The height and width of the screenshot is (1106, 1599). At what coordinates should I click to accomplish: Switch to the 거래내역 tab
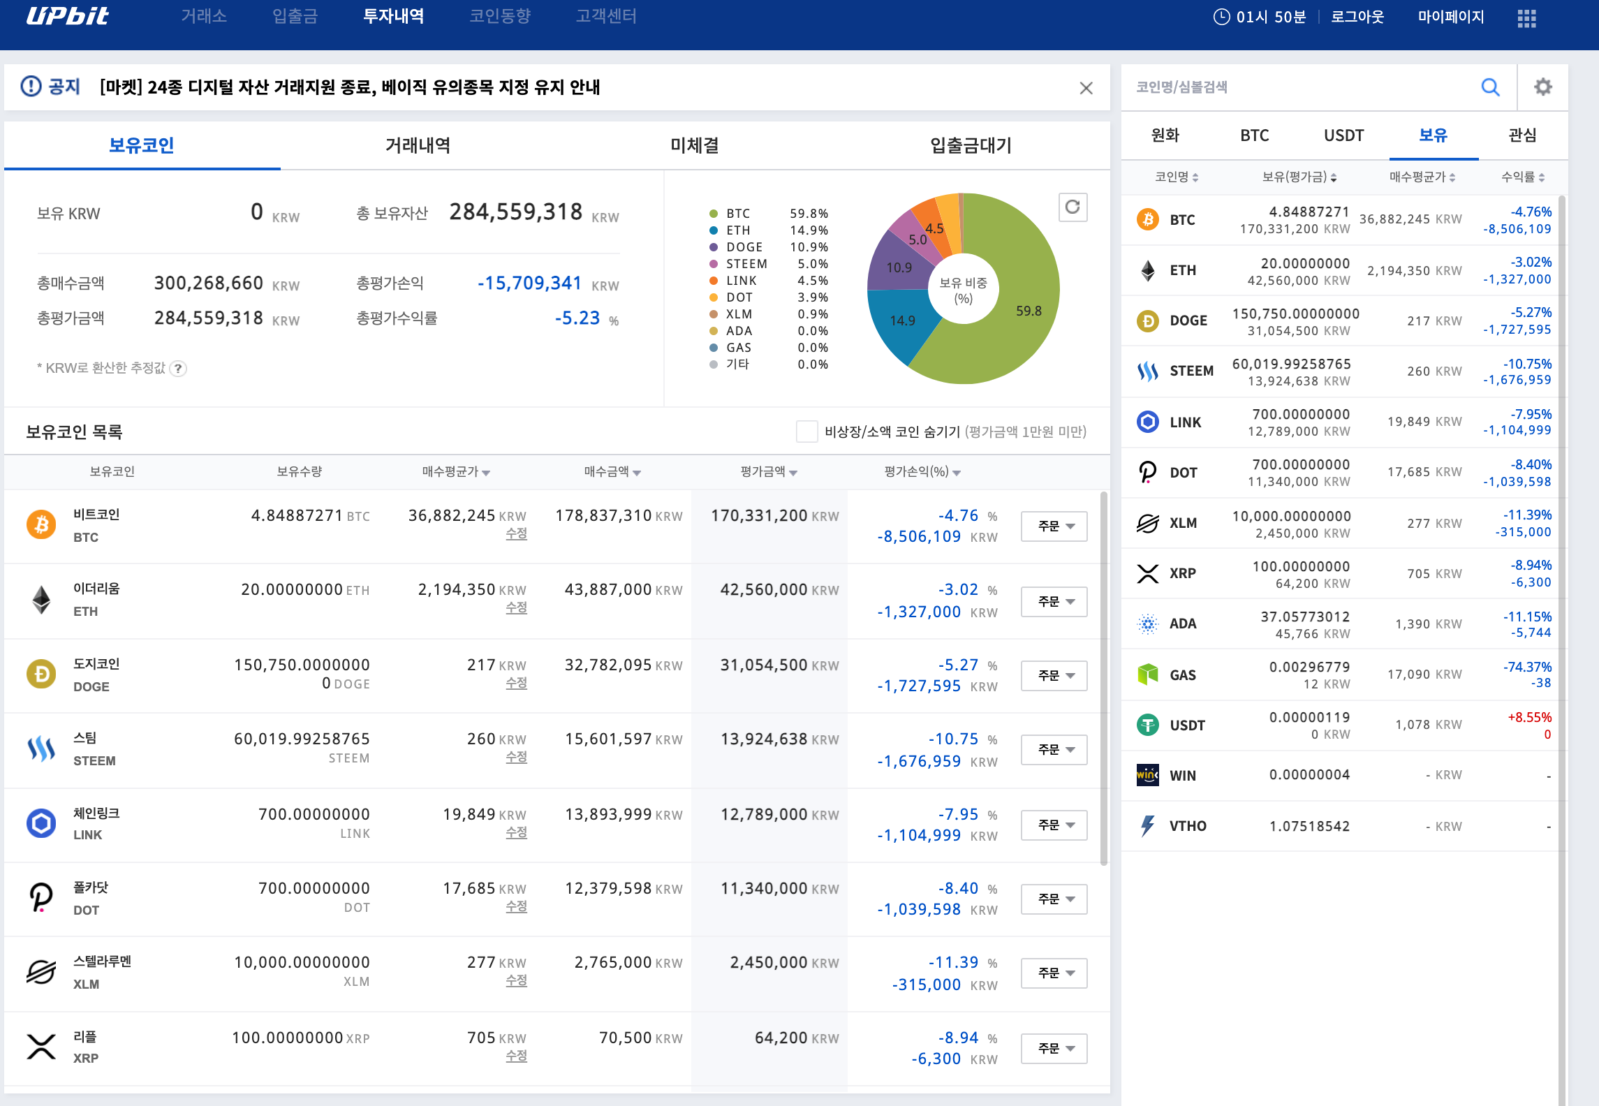coord(418,145)
